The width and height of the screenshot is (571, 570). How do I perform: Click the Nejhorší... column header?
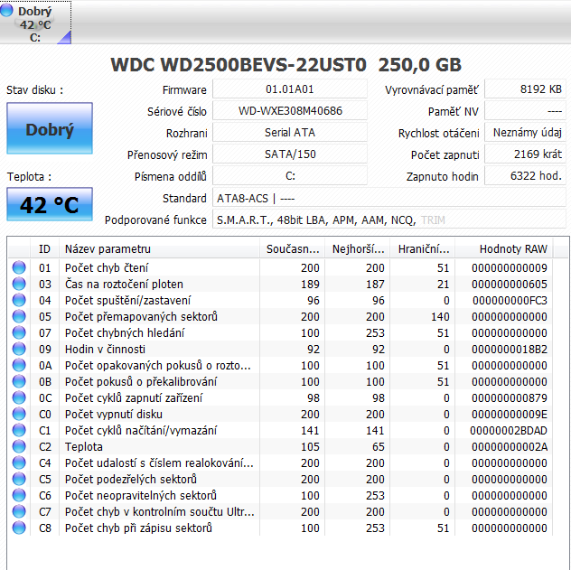click(x=358, y=249)
